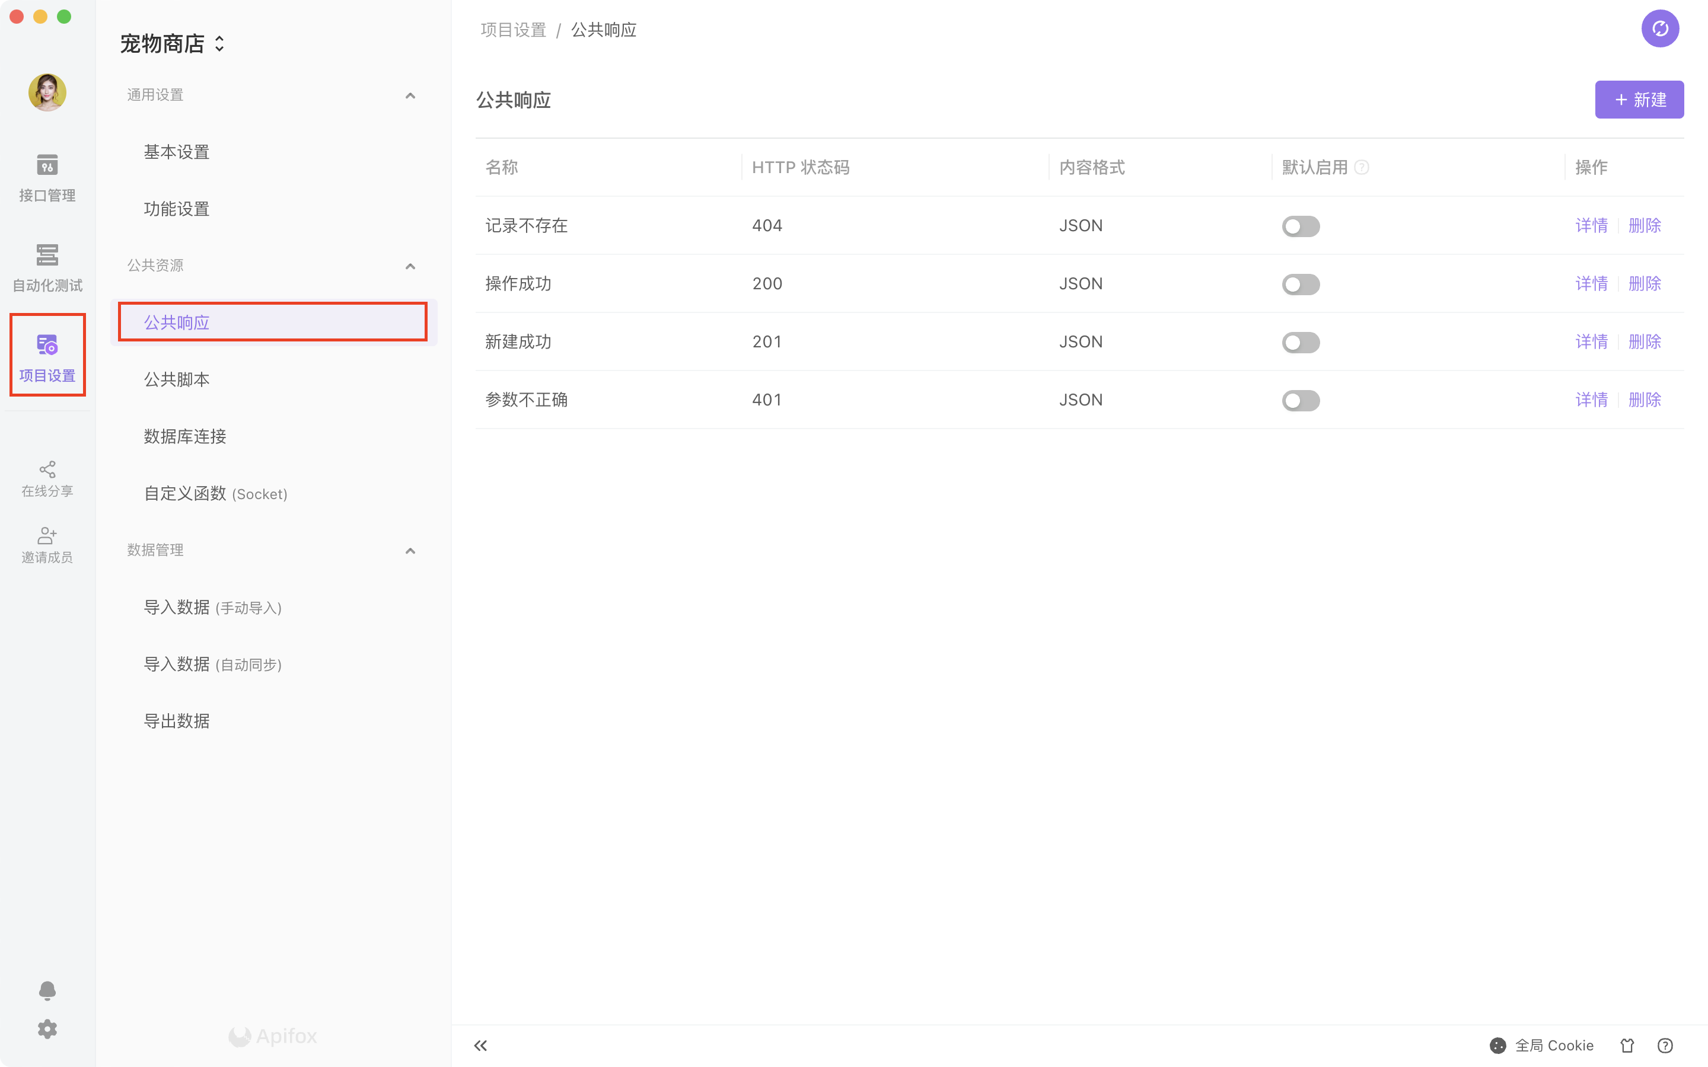Click the user avatar picture
The width and height of the screenshot is (1708, 1067).
click(x=47, y=92)
